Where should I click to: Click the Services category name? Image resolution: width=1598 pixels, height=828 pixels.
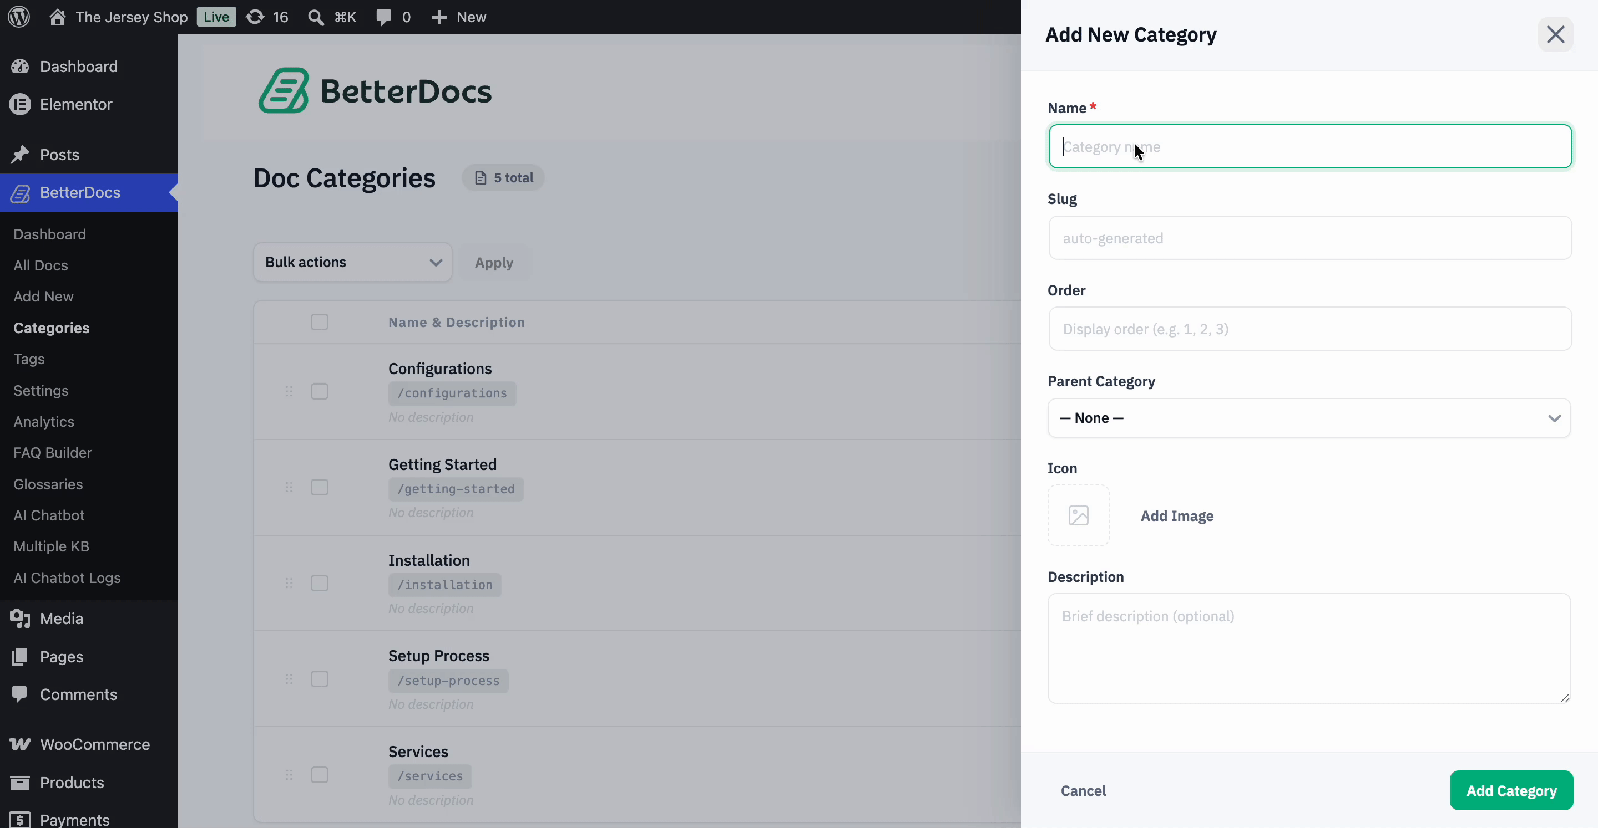(x=418, y=751)
